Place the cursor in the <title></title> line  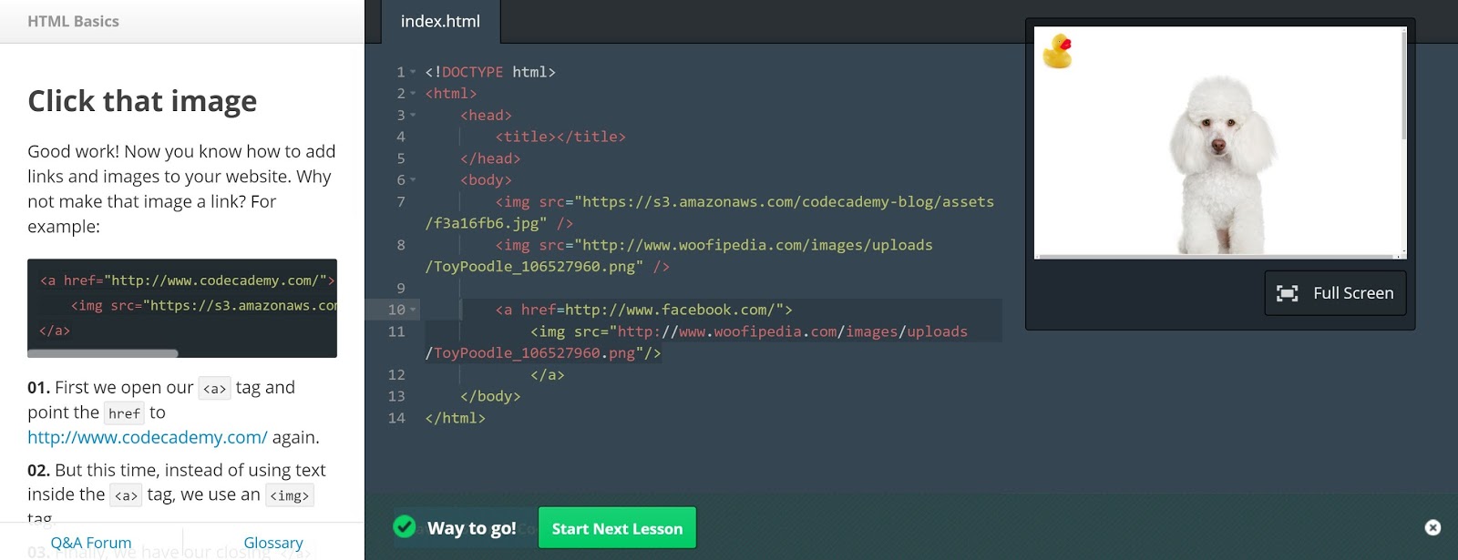pos(560,137)
